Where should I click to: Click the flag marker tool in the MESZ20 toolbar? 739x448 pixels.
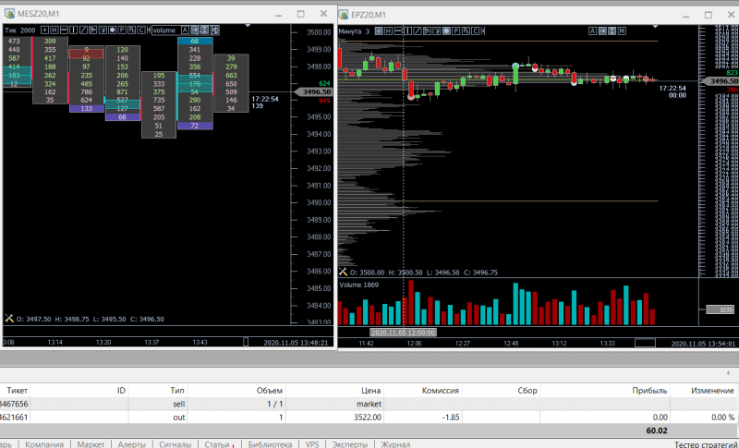(93, 30)
